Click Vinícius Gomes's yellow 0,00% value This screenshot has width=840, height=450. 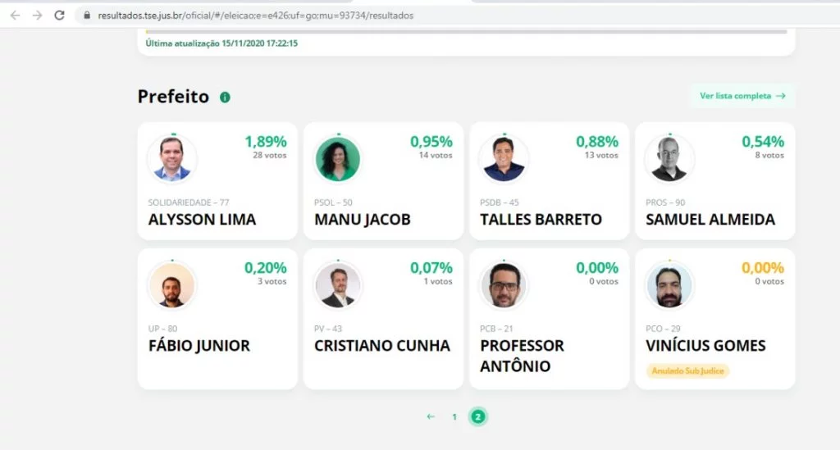pyautogui.click(x=763, y=268)
